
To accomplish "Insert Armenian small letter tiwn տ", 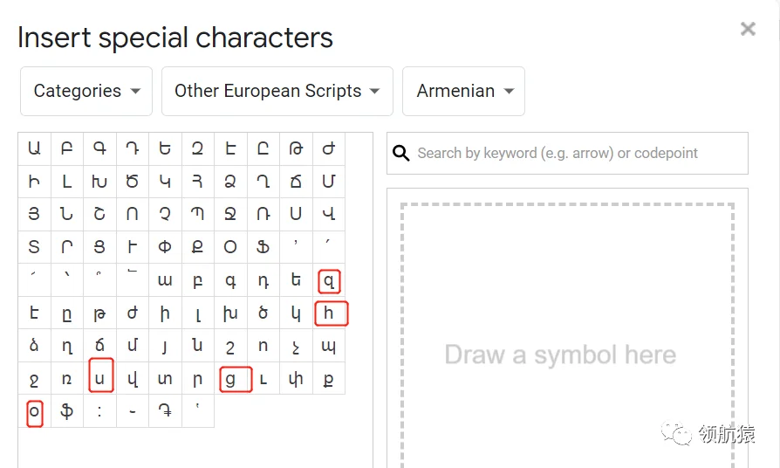I will pos(165,378).
